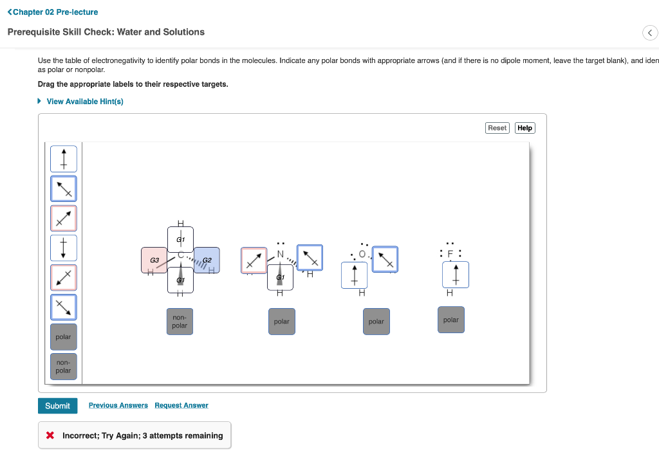Open the Previous Answers link
Screen dimensions: 659x456
pyautogui.click(x=118, y=405)
